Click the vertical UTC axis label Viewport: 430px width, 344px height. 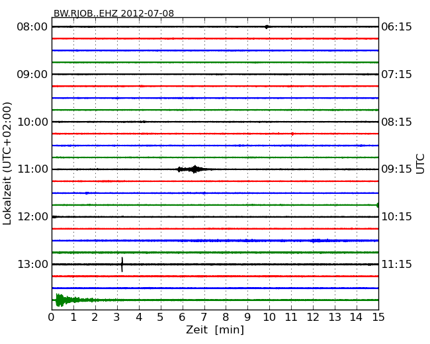point(420,164)
